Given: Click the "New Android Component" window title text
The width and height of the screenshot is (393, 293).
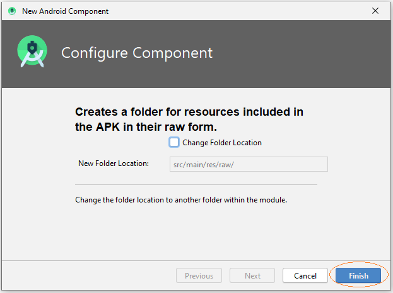Looking at the screenshot, I should (65, 11).
